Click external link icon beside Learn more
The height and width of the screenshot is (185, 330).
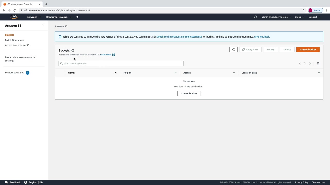(113, 55)
